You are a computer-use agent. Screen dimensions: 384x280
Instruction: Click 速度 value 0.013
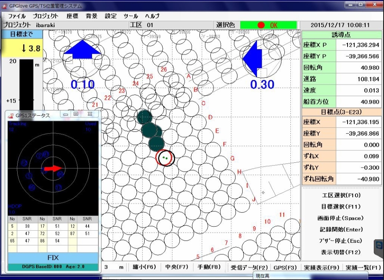[x=359, y=90]
